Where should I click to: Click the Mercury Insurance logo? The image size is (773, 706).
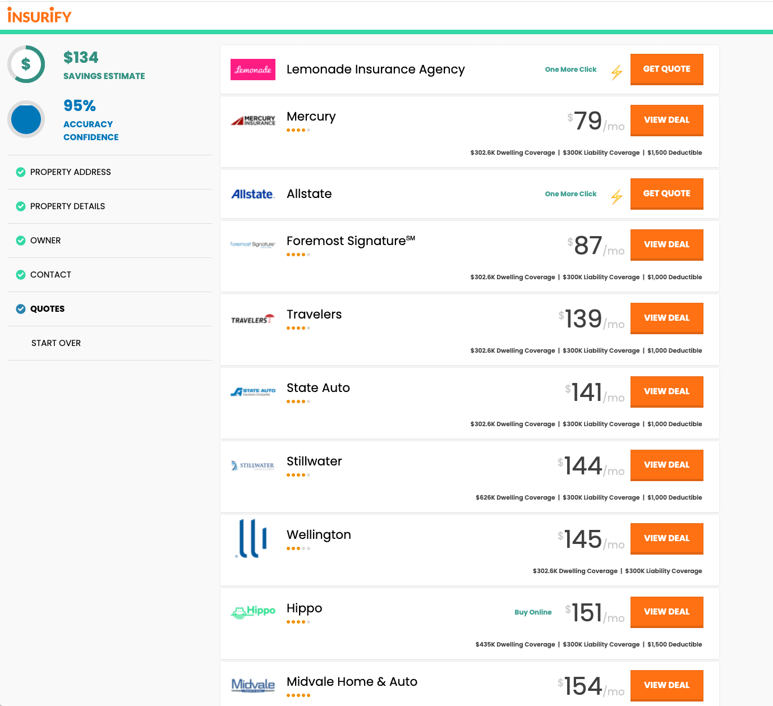(x=253, y=121)
